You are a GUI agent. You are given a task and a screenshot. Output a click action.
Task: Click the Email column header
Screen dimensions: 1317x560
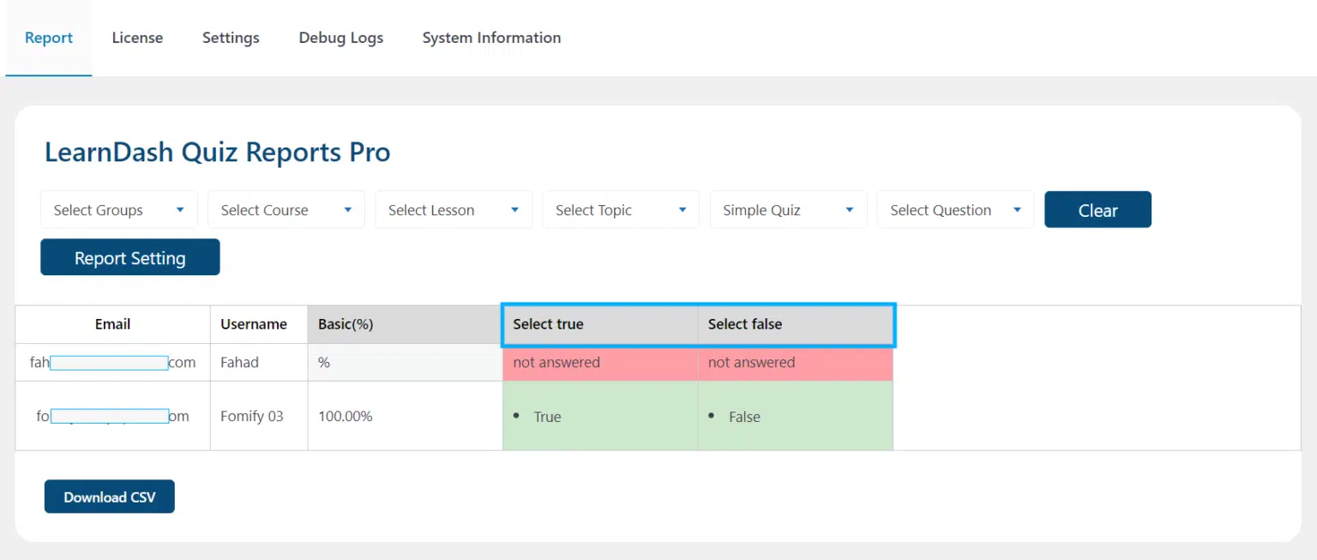coord(113,324)
